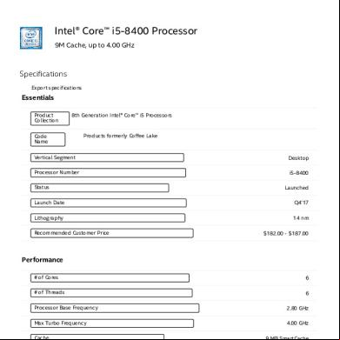Click the Max Turbo Frequency field
340x340 pixels.
point(112,323)
